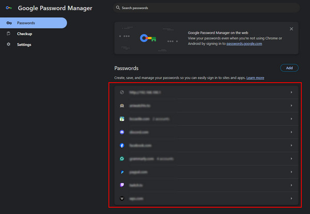
Task: Follow the Learn more link
Action: coord(255,78)
